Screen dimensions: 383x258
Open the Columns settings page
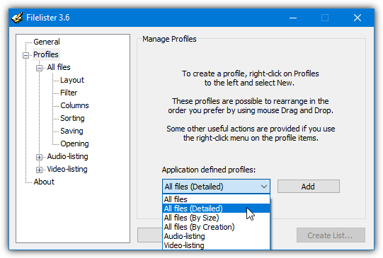(x=74, y=105)
